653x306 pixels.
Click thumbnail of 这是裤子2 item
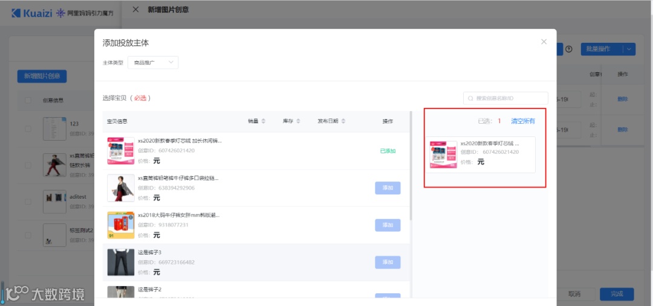click(121, 292)
